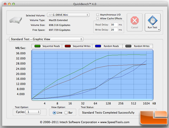Select the Line view radio button
This screenshot has width=169, height=128.
54,113
